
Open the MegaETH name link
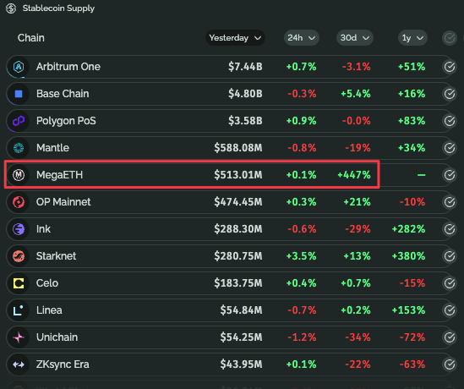coord(59,175)
